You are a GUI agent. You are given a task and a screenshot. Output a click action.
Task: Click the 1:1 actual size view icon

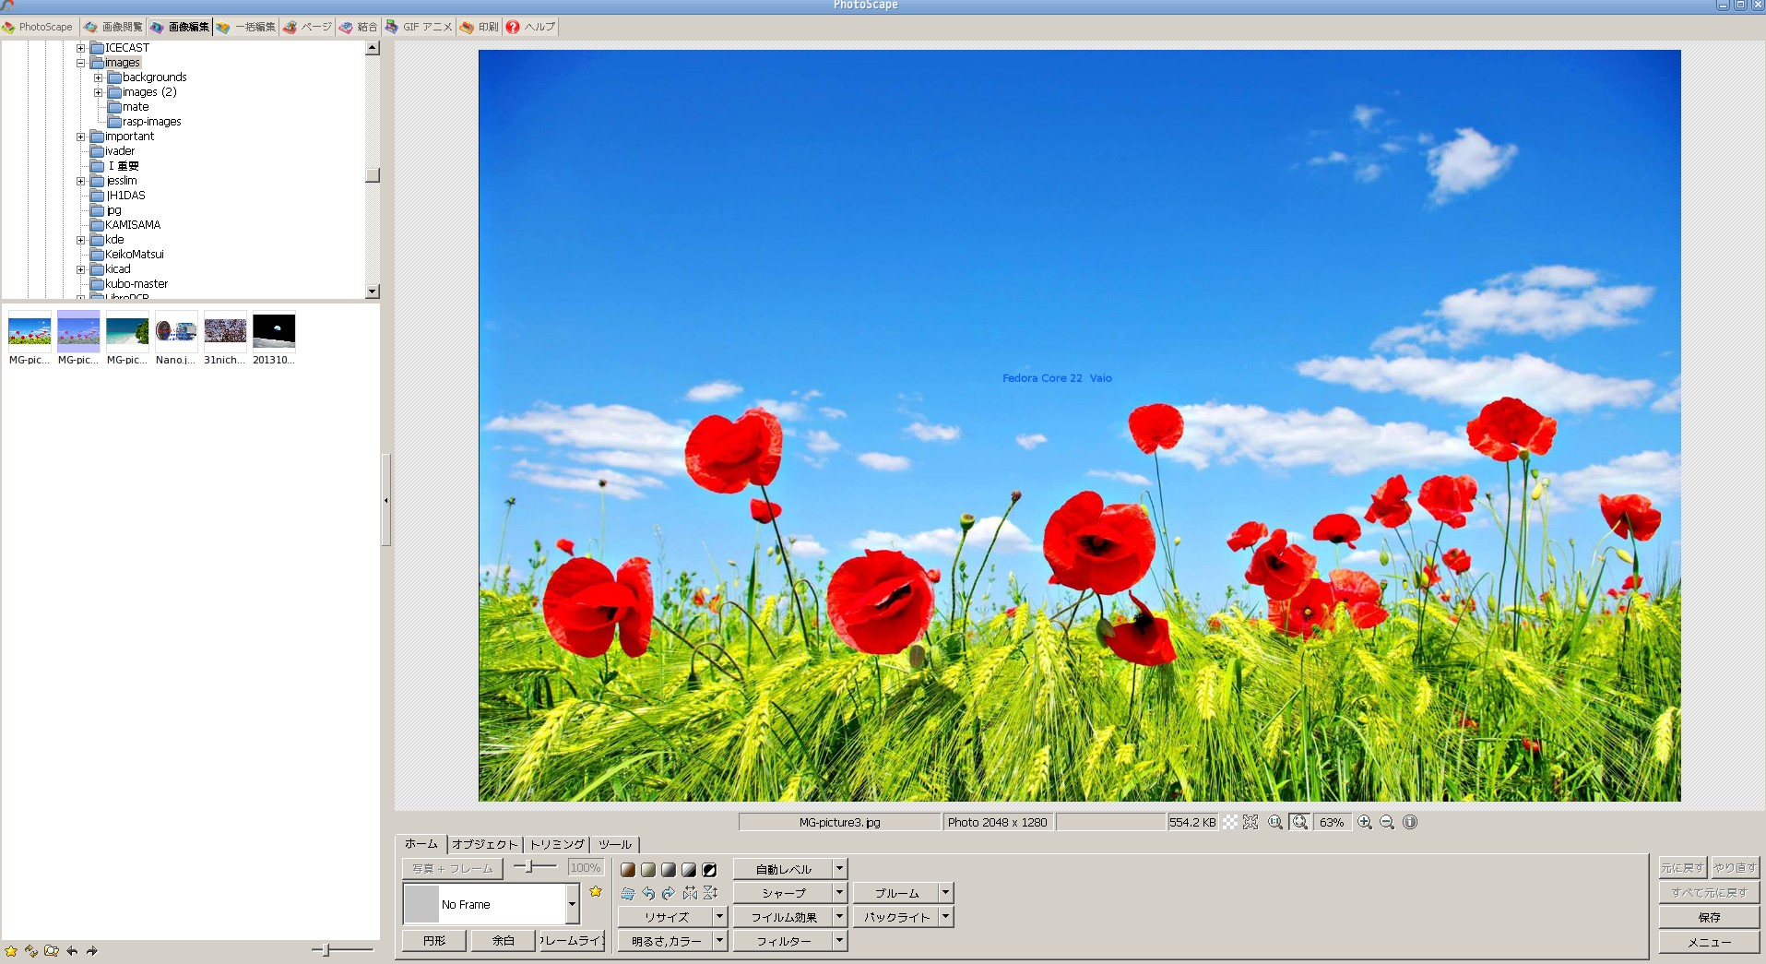click(x=1276, y=822)
